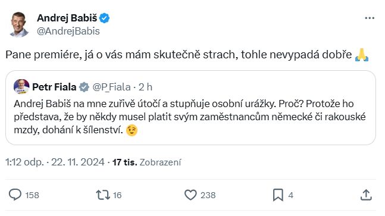This screenshot has height=216, width=385.
Task: Click Petr Fiala's verified badge
Action: (x=84, y=87)
